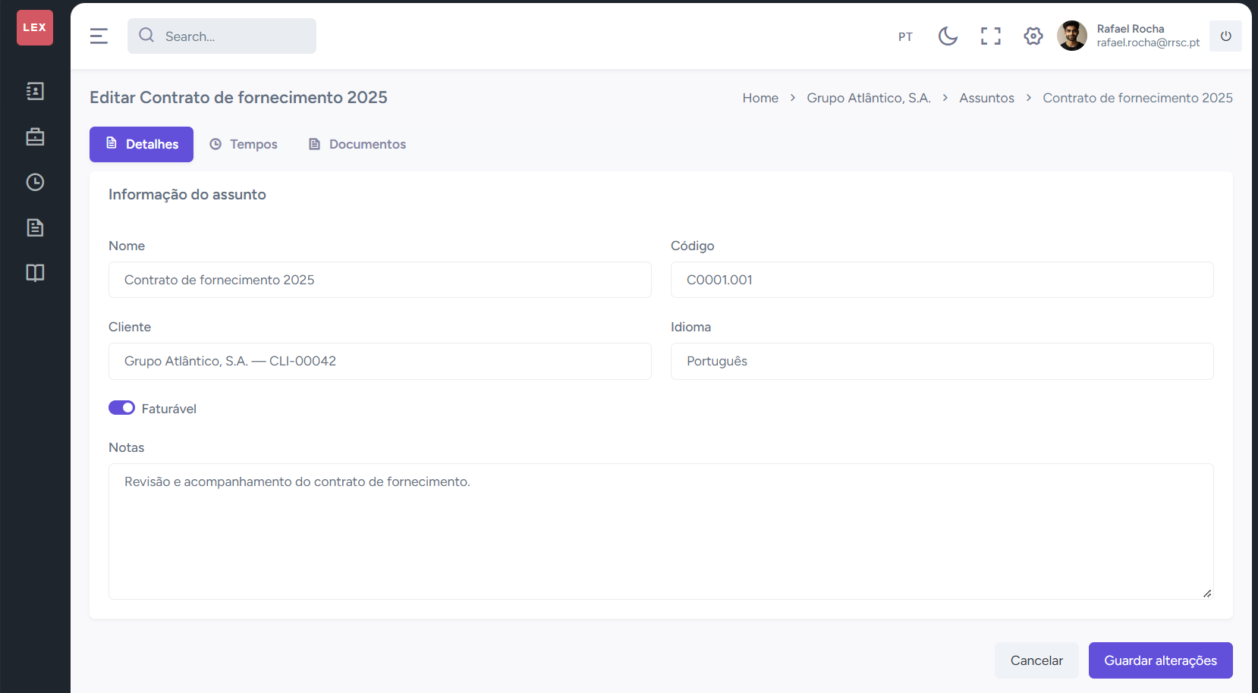The height and width of the screenshot is (693, 1258).
Task: Toggle the Faturável switch
Action: [x=121, y=408]
